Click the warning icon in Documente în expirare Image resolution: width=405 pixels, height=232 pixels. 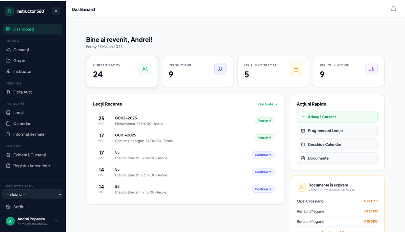click(x=301, y=187)
